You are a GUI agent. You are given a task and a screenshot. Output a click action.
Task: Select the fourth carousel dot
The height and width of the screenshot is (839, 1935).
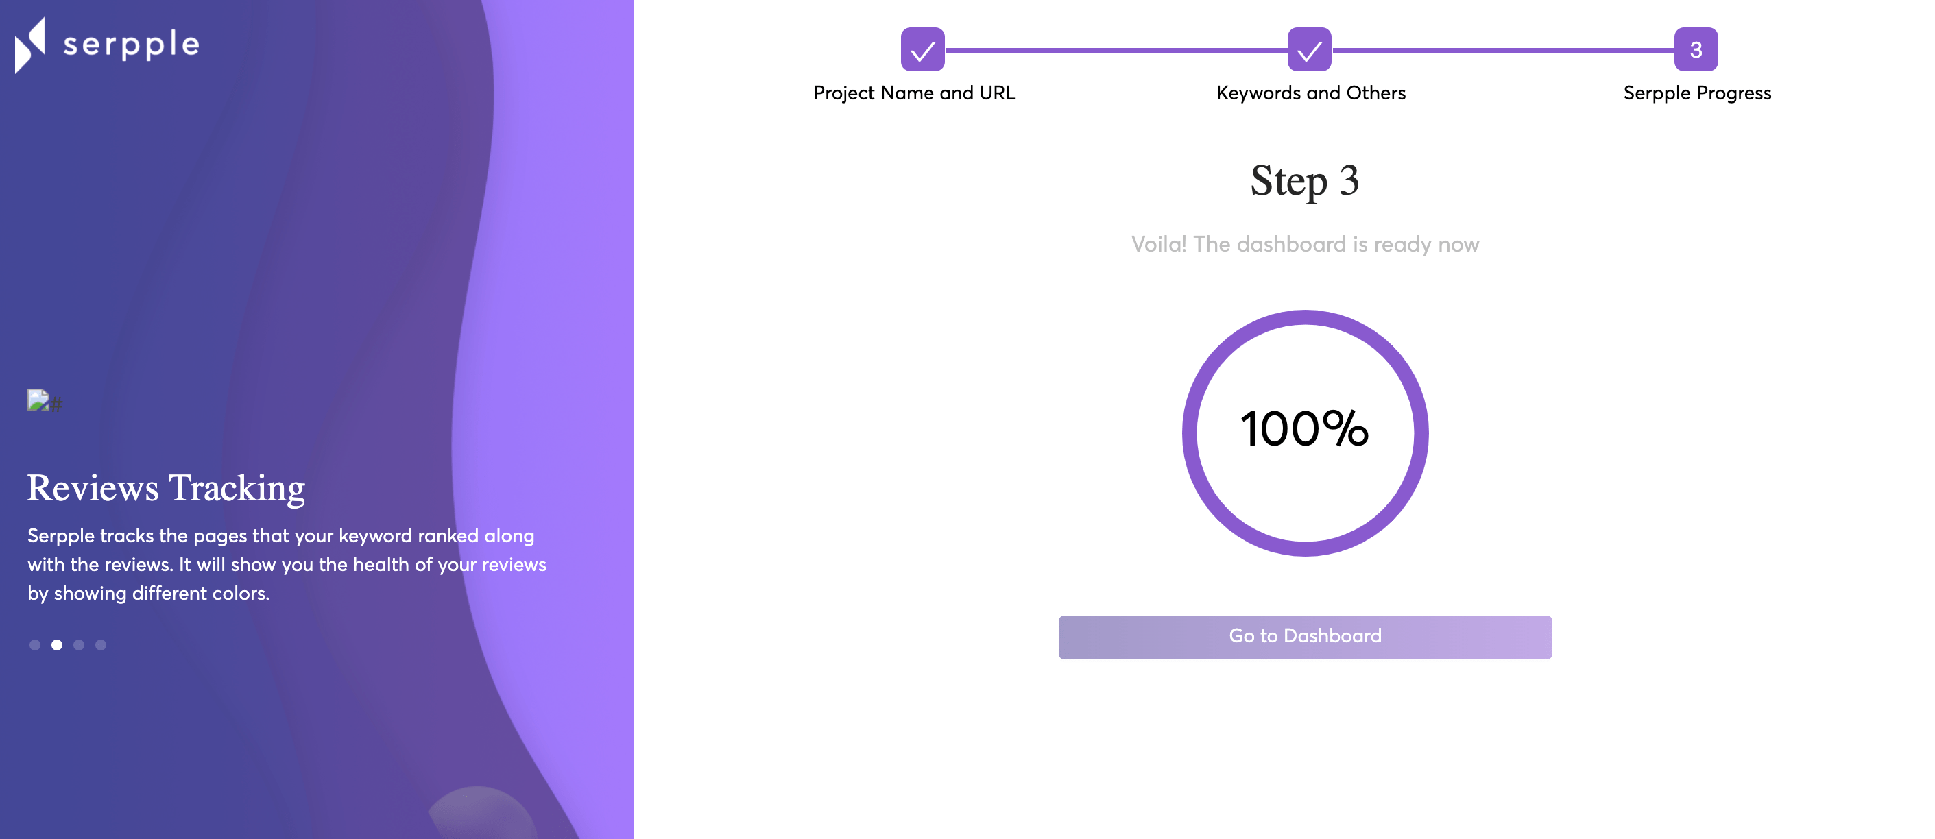tap(101, 644)
